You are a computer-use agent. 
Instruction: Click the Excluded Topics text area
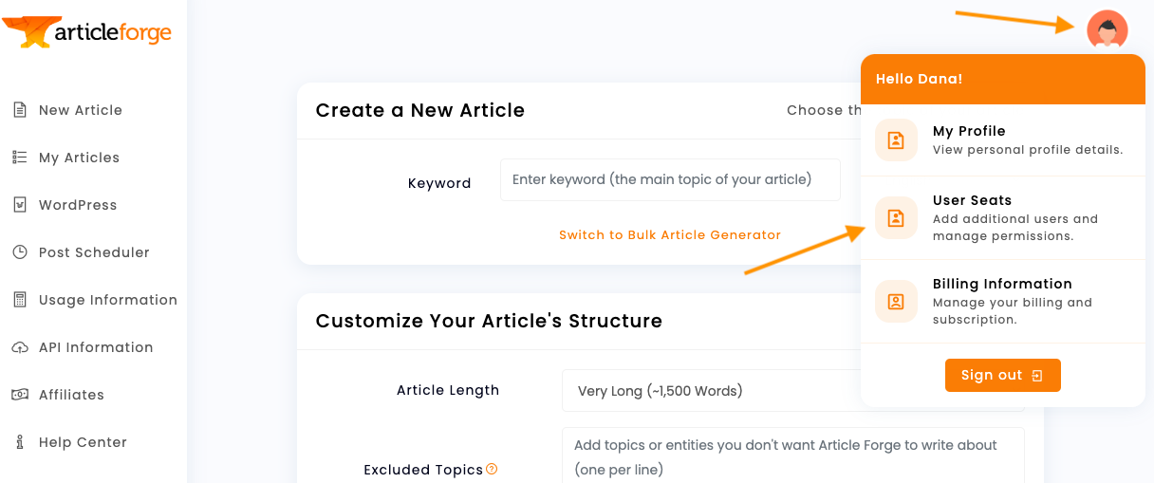tap(792, 455)
